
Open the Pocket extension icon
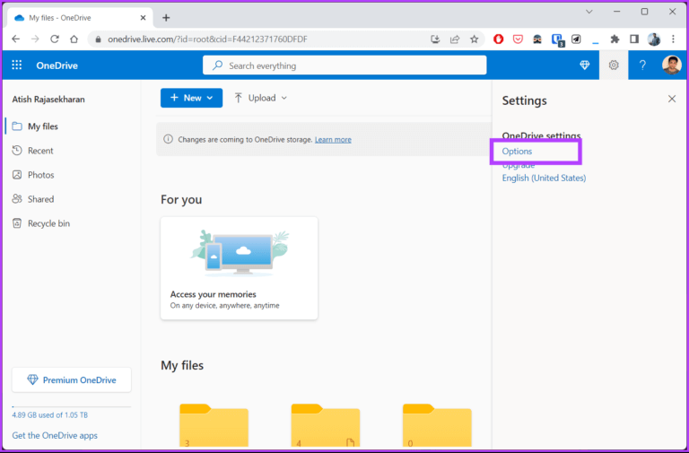(518, 39)
